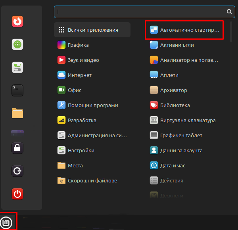
Task: Open the Места category
Action: pyautogui.click(x=92, y=165)
